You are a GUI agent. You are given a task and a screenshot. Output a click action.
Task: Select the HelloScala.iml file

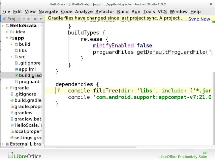[28, 125]
